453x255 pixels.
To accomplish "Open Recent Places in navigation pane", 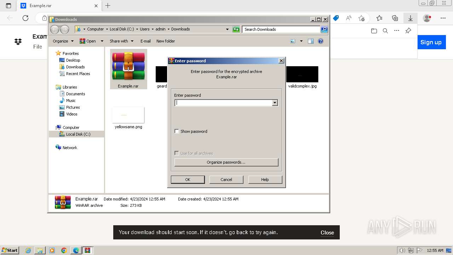I will tap(78, 74).
